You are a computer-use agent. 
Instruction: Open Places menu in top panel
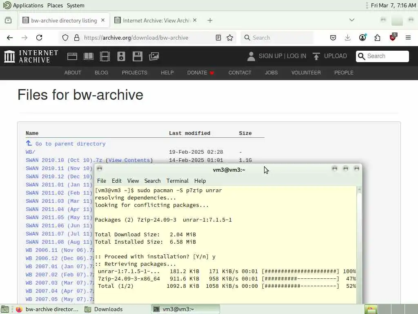click(55, 5)
